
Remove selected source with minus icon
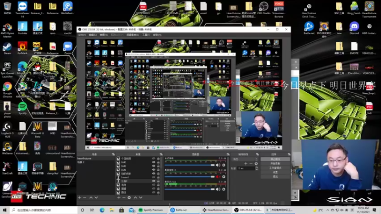pos(124,198)
